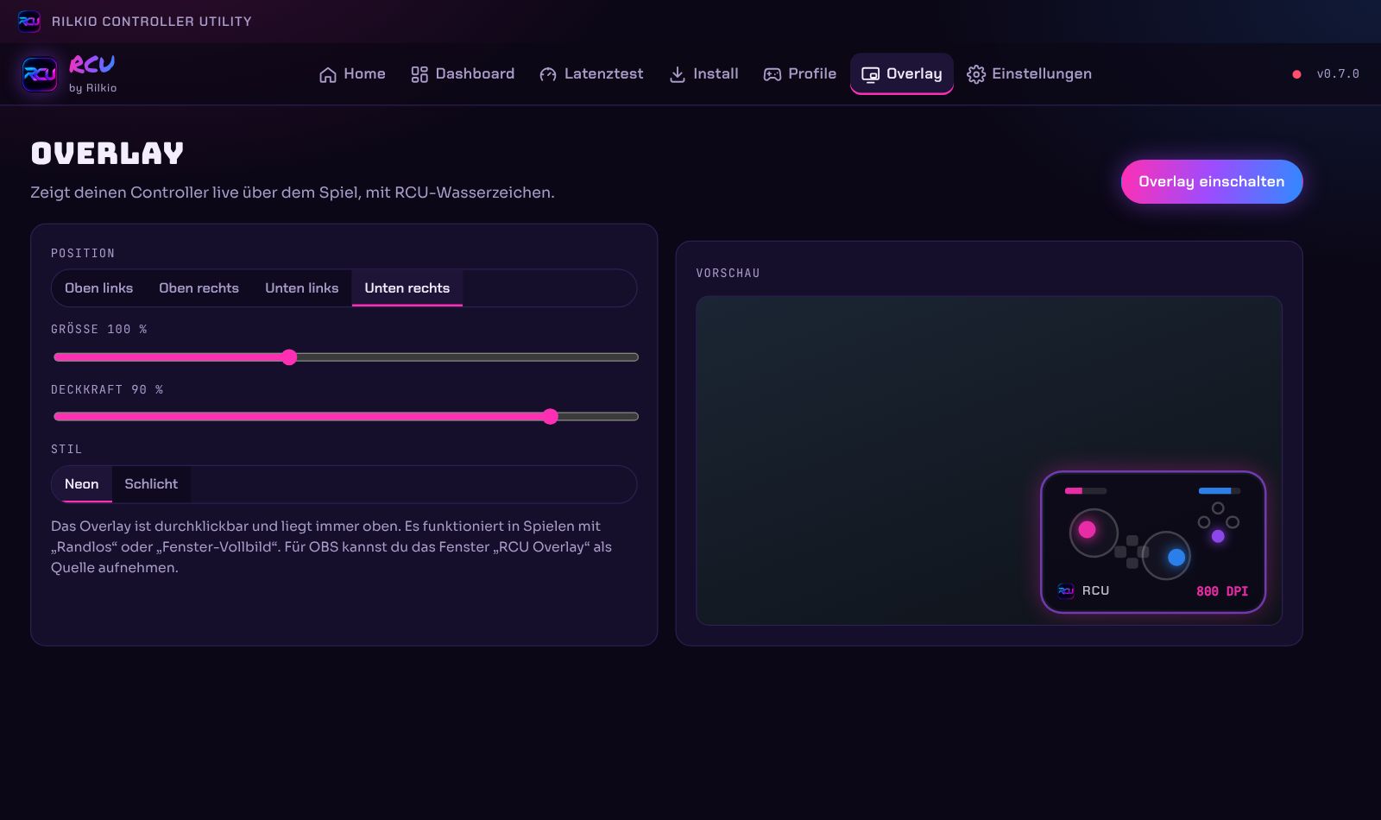Click the RCU logo icon in header
The width and height of the screenshot is (1381, 820).
point(40,74)
